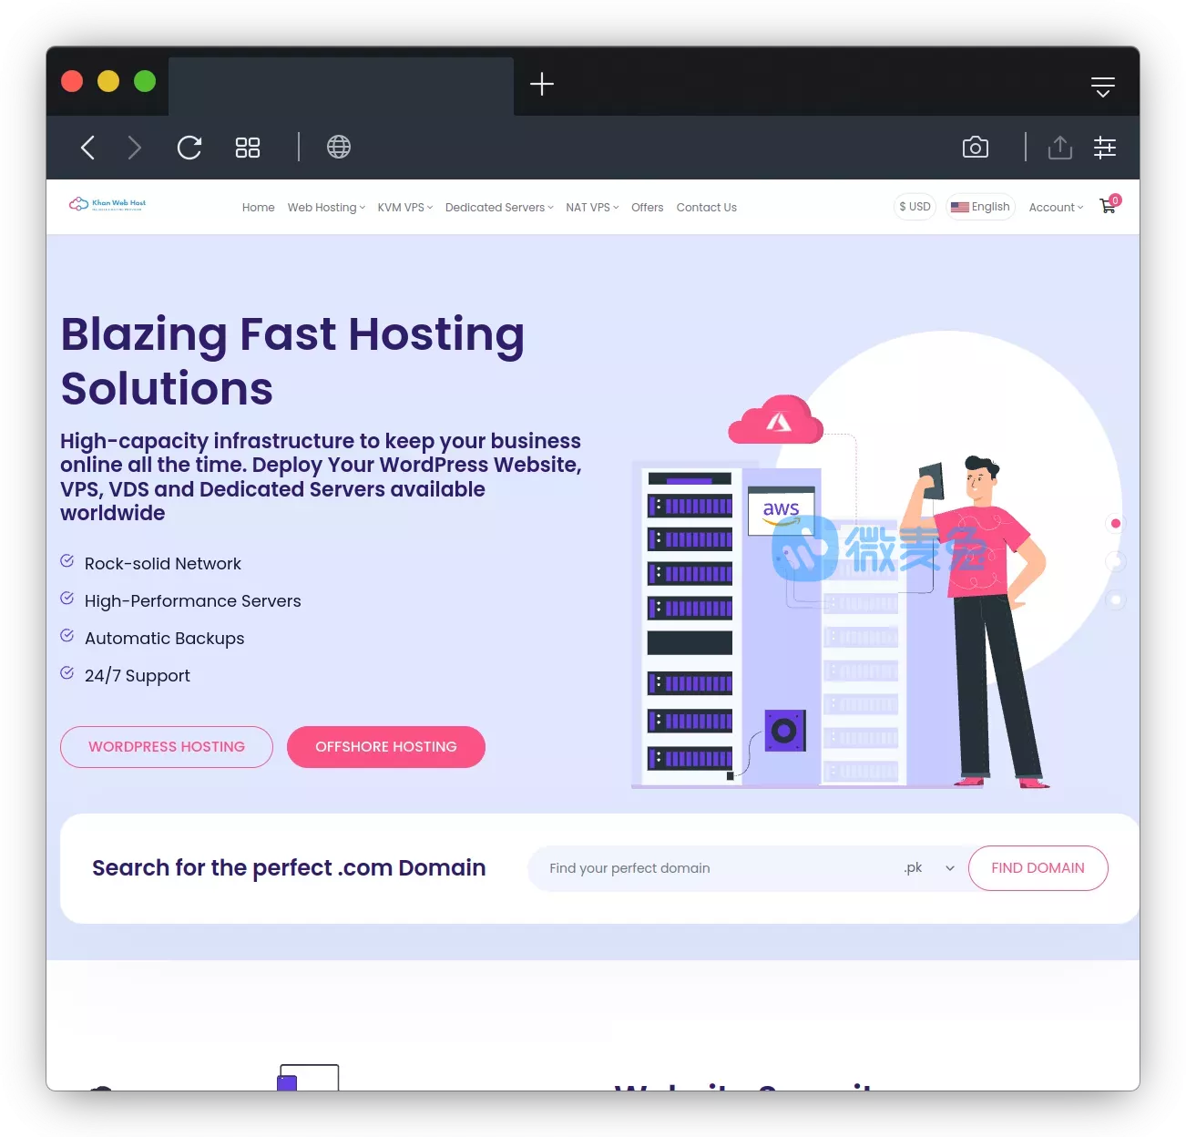
Task: Select the third carousel indicator dot
Action: tap(1115, 600)
